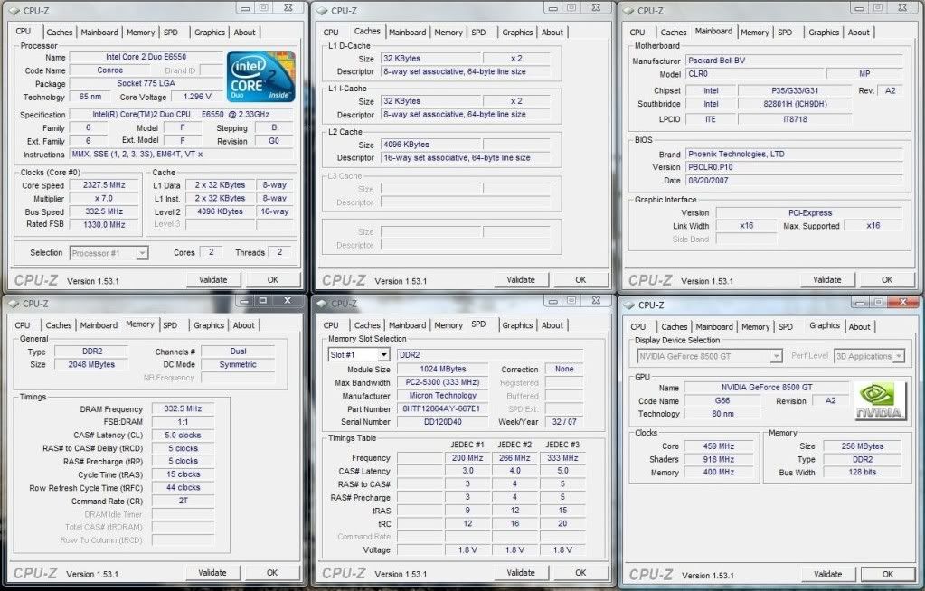
Task: Click the CPU-Z title bar icon of the Motherboard window
Action: (x=628, y=11)
